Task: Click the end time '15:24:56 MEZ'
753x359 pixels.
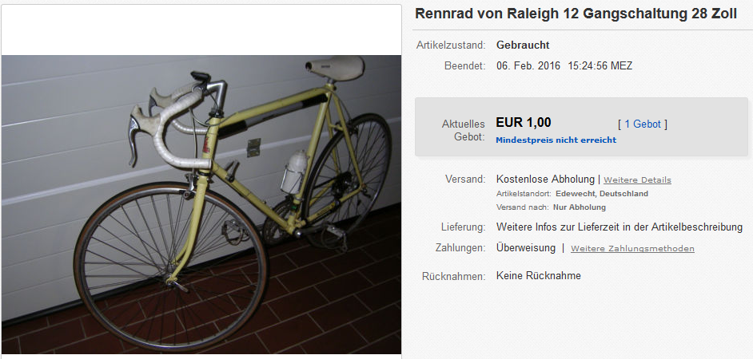Action: coord(600,66)
